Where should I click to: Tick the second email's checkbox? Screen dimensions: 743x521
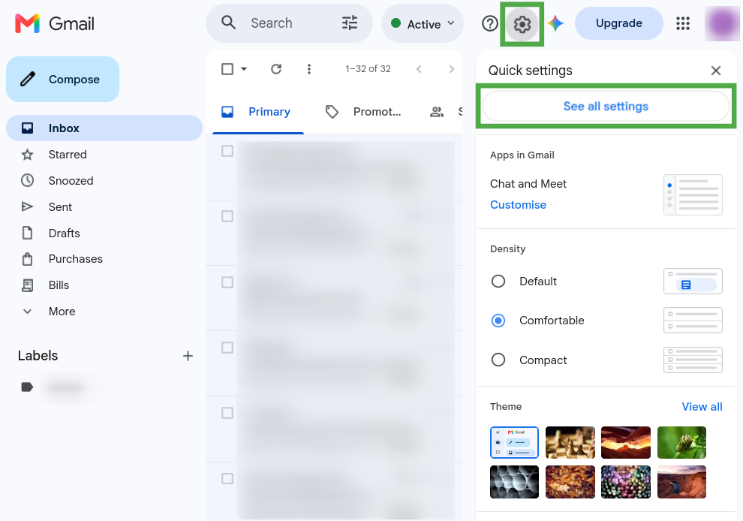pos(227,216)
